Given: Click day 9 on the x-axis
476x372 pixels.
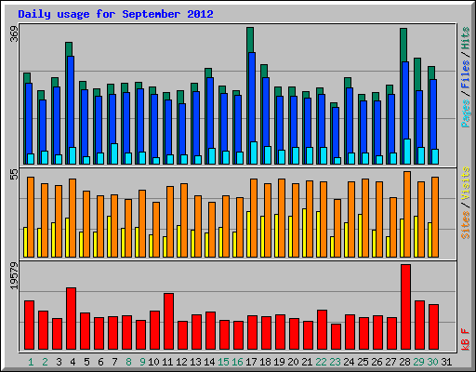Looking at the screenshot, I should click(142, 362).
